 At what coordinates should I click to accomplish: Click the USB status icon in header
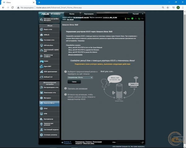pos(142,18)
